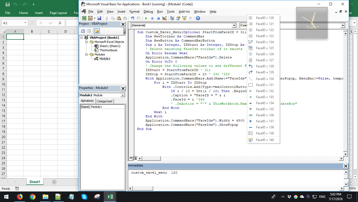Open Design Mode with the ruler icon

[x=165, y=18]
